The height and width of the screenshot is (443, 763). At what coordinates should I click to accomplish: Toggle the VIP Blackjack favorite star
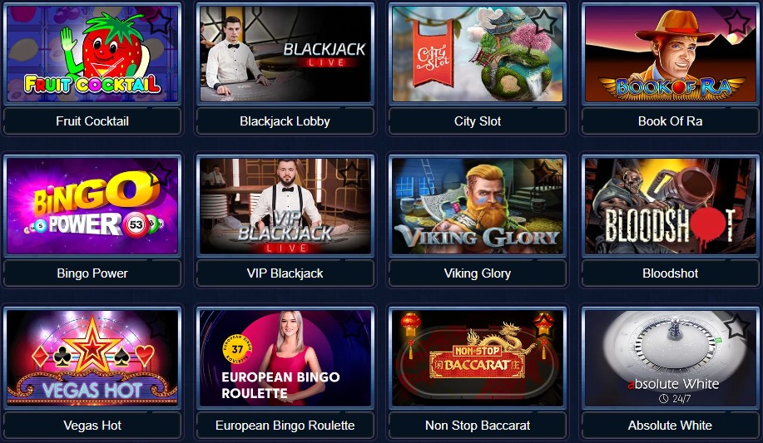tap(352, 174)
